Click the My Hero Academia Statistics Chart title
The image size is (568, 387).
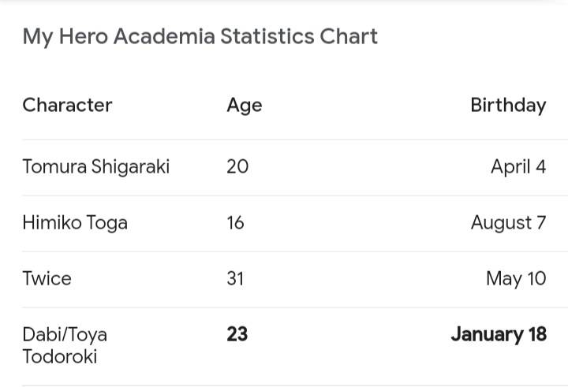pos(200,36)
